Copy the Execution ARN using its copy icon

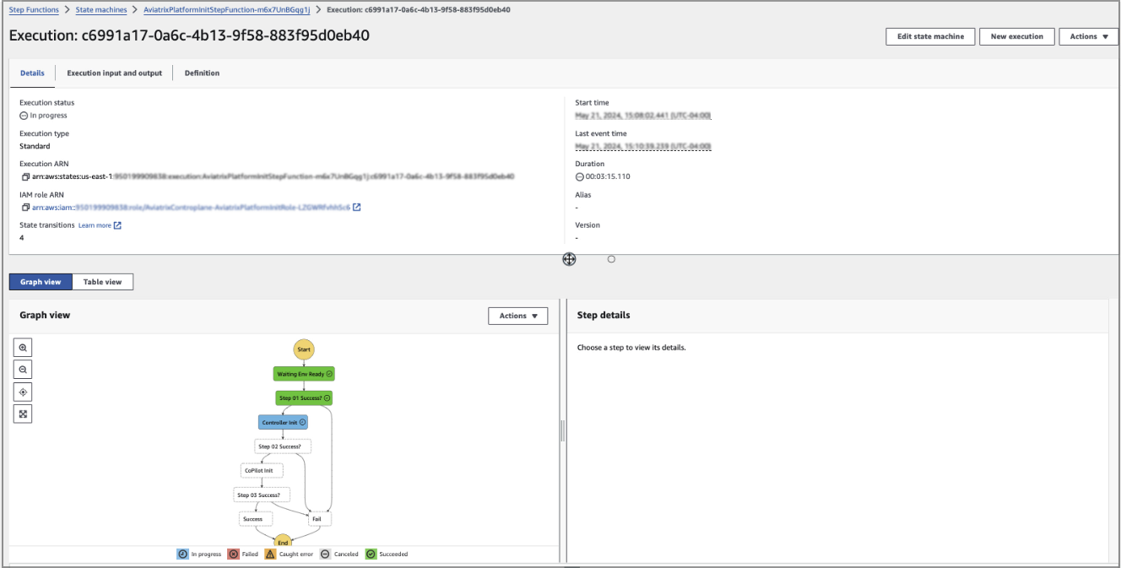click(x=26, y=176)
